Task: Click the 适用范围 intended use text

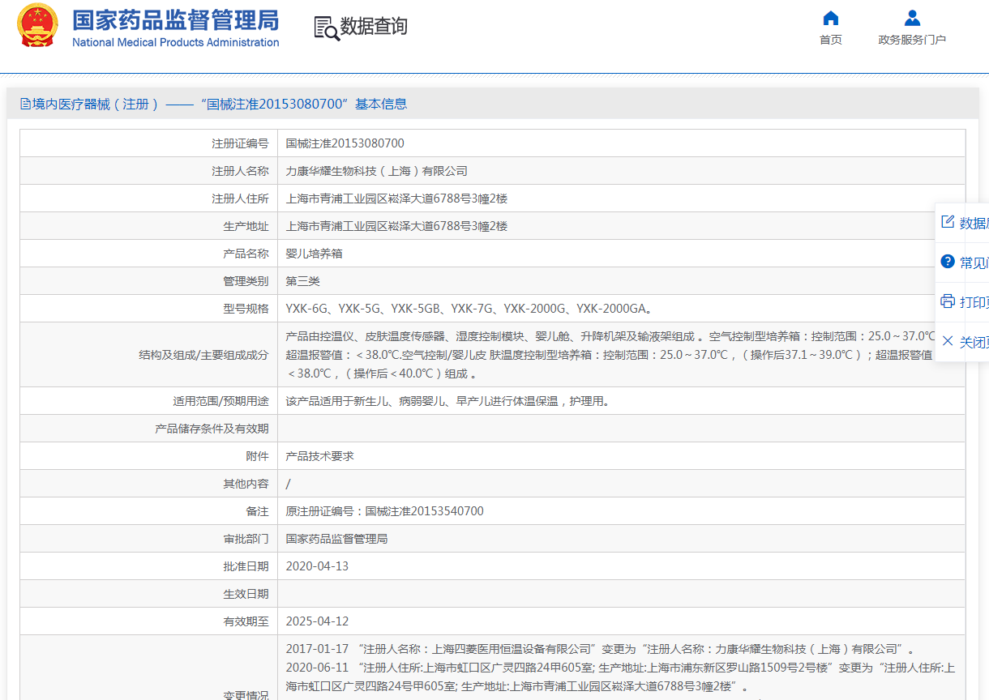Action: click(448, 401)
